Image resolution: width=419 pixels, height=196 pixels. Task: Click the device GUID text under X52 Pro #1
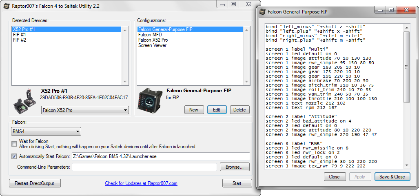pos(84,97)
